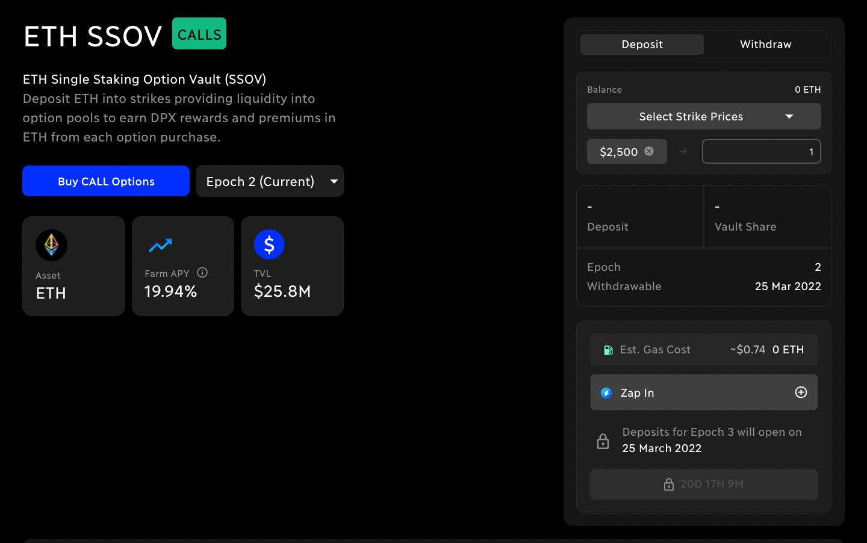Screen dimensions: 867x543
Task: Click the Ethereum asset logo icon
Action: tap(51, 245)
